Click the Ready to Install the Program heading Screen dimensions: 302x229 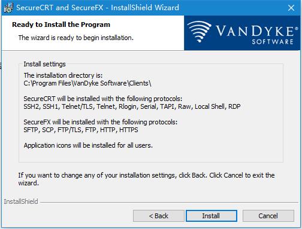pos(61,25)
